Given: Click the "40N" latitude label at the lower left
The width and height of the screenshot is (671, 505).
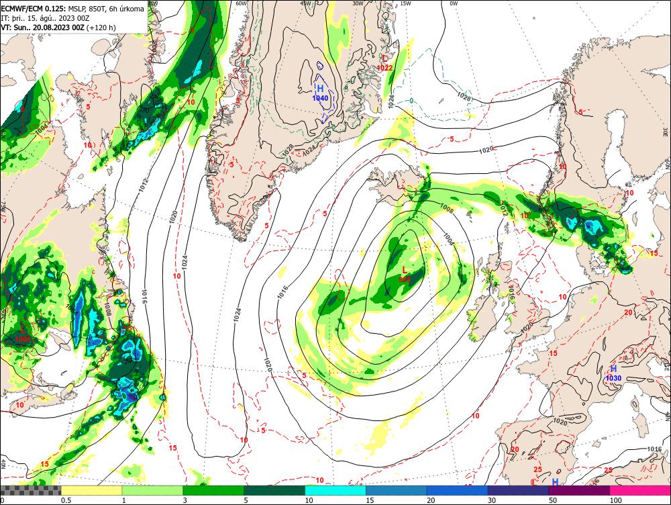Looking at the screenshot, I should [x=3, y=463].
